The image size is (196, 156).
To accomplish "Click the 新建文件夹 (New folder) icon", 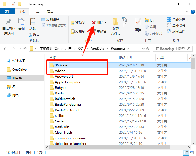I will [x=115, y=22].
